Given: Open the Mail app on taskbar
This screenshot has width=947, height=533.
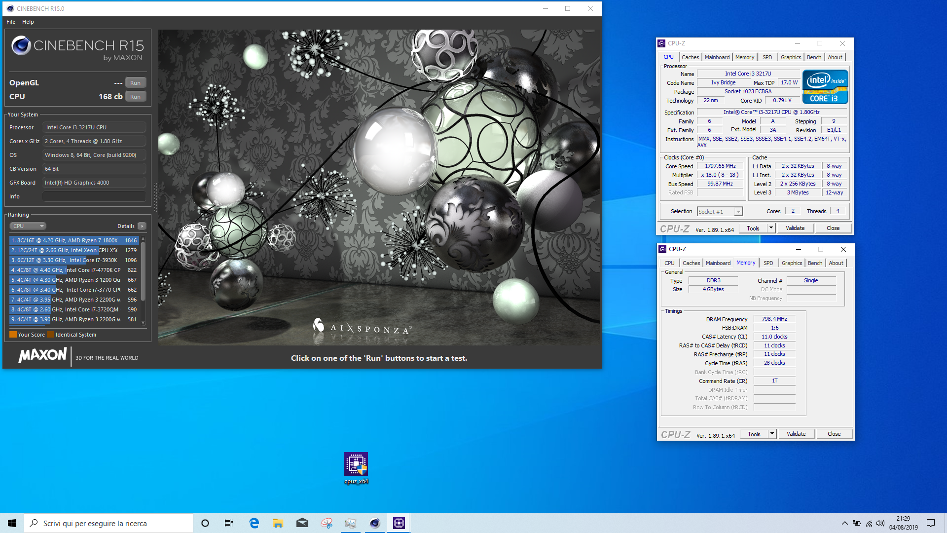Looking at the screenshot, I should (302, 523).
